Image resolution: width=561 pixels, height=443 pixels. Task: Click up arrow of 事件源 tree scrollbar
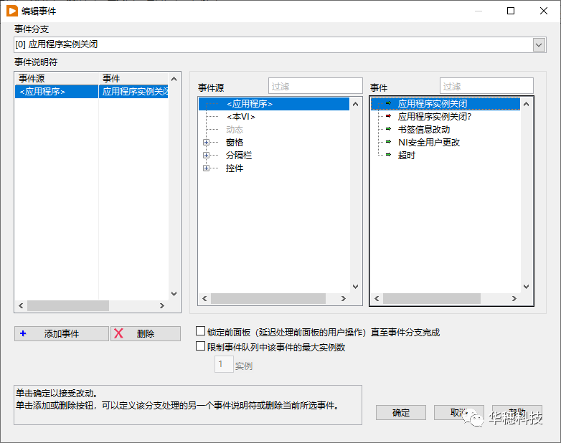click(355, 104)
